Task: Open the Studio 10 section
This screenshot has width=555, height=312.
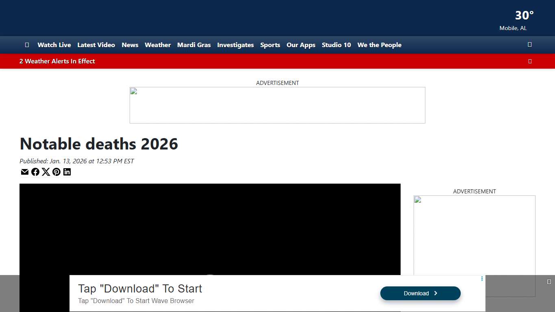Action: point(336,45)
